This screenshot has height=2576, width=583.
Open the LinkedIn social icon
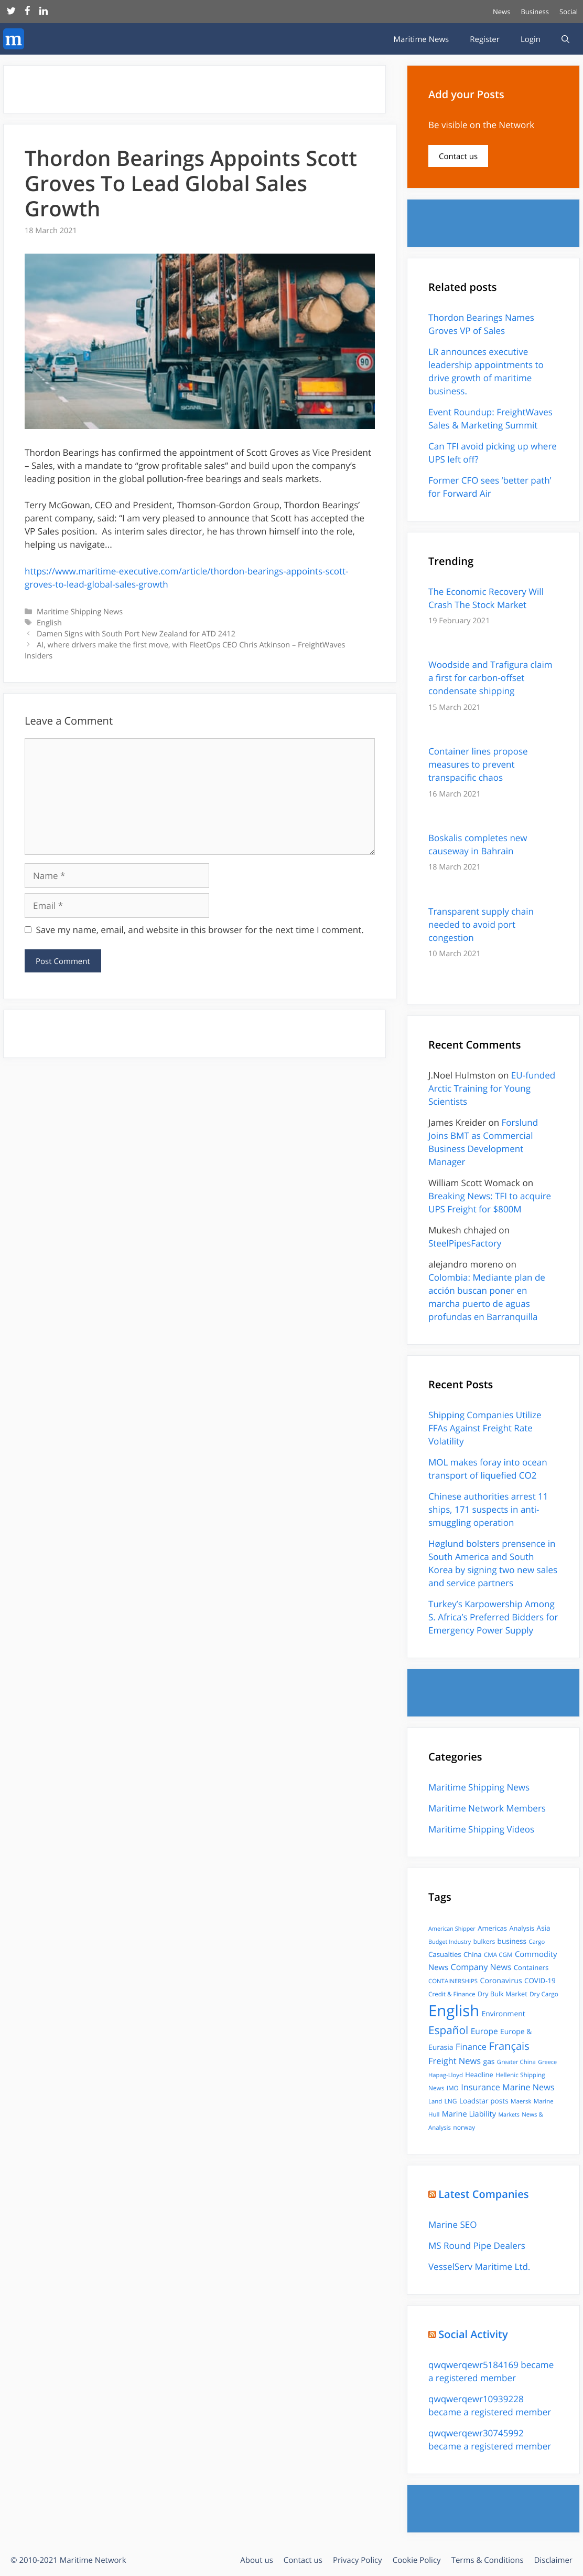pyautogui.click(x=44, y=11)
